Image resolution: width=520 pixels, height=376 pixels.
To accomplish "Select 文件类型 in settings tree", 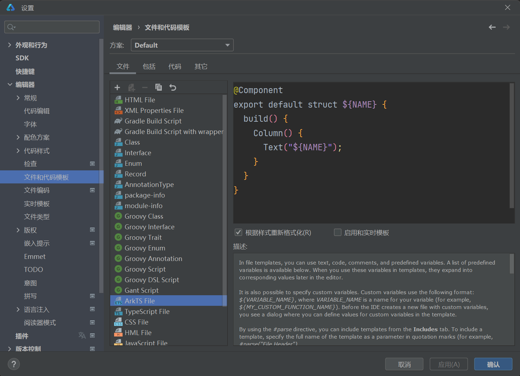I will click(37, 217).
